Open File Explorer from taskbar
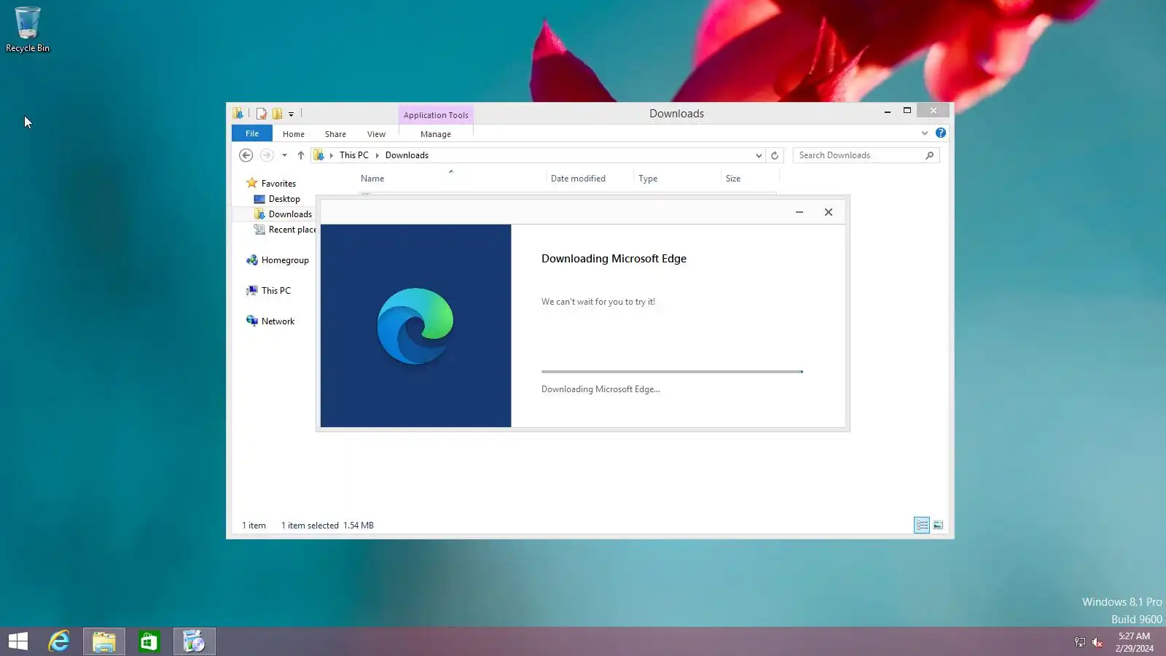The width and height of the screenshot is (1166, 656). [x=104, y=641]
